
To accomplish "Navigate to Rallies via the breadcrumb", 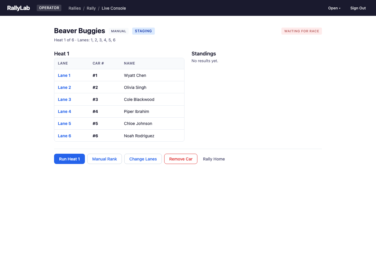I will pos(75,8).
